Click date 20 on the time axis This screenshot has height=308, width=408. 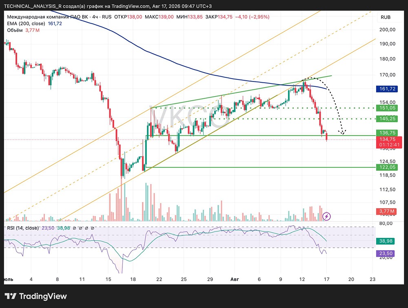pos(351,279)
